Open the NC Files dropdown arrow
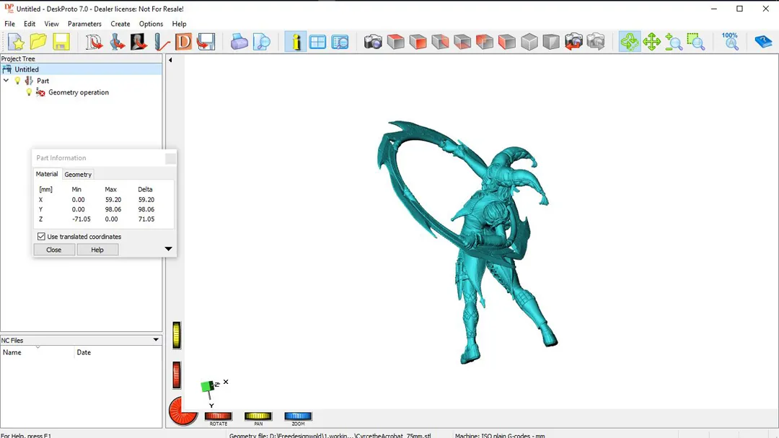Screen dimensions: 779x438 [156, 340]
